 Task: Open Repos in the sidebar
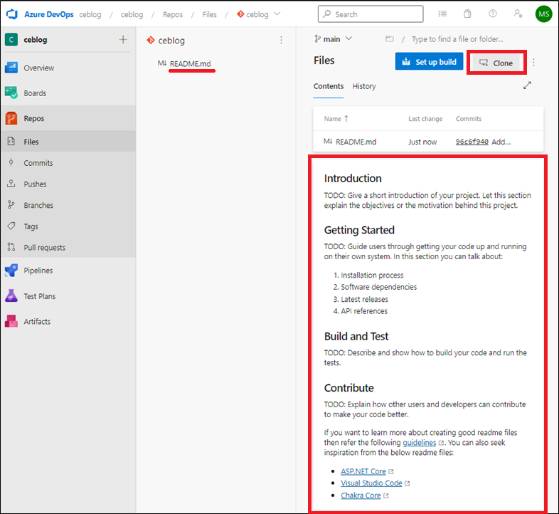(x=68, y=118)
